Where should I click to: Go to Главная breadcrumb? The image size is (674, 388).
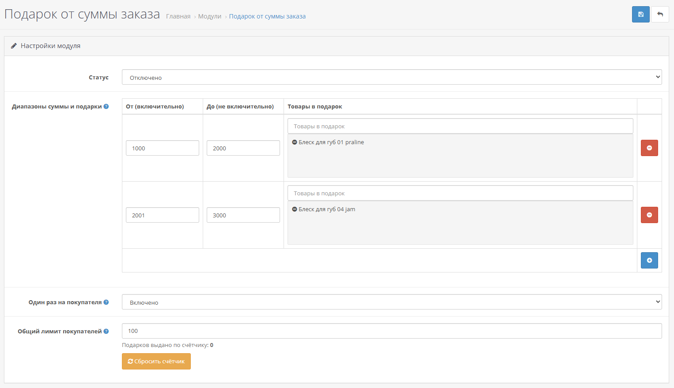pos(178,16)
